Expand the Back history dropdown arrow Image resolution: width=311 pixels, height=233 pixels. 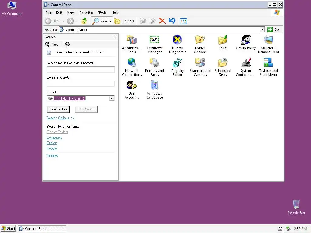(x=63, y=21)
